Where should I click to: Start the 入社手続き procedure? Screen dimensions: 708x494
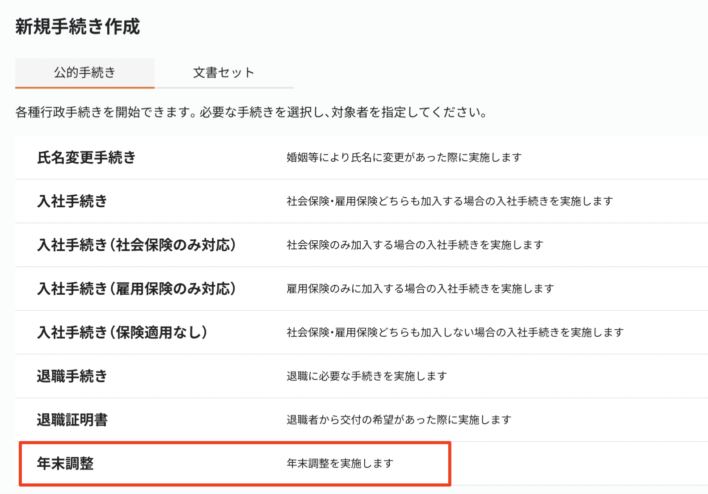(x=72, y=201)
